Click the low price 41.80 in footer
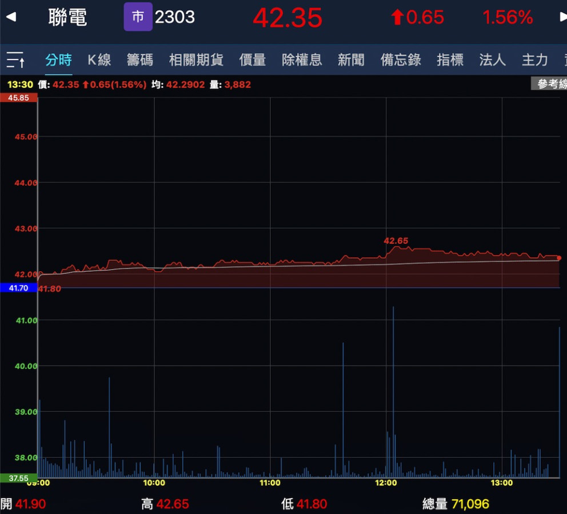Screen dimensions: 567x514 (312, 504)
